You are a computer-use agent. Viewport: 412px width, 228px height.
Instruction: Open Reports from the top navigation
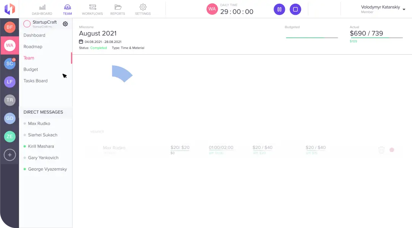click(x=117, y=9)
